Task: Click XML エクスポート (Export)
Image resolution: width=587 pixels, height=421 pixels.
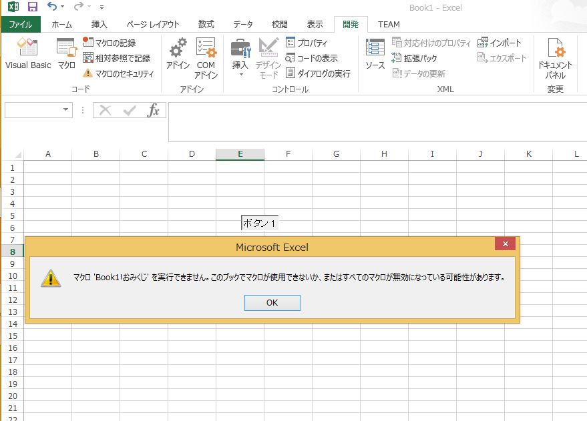Action: (502, 58)
